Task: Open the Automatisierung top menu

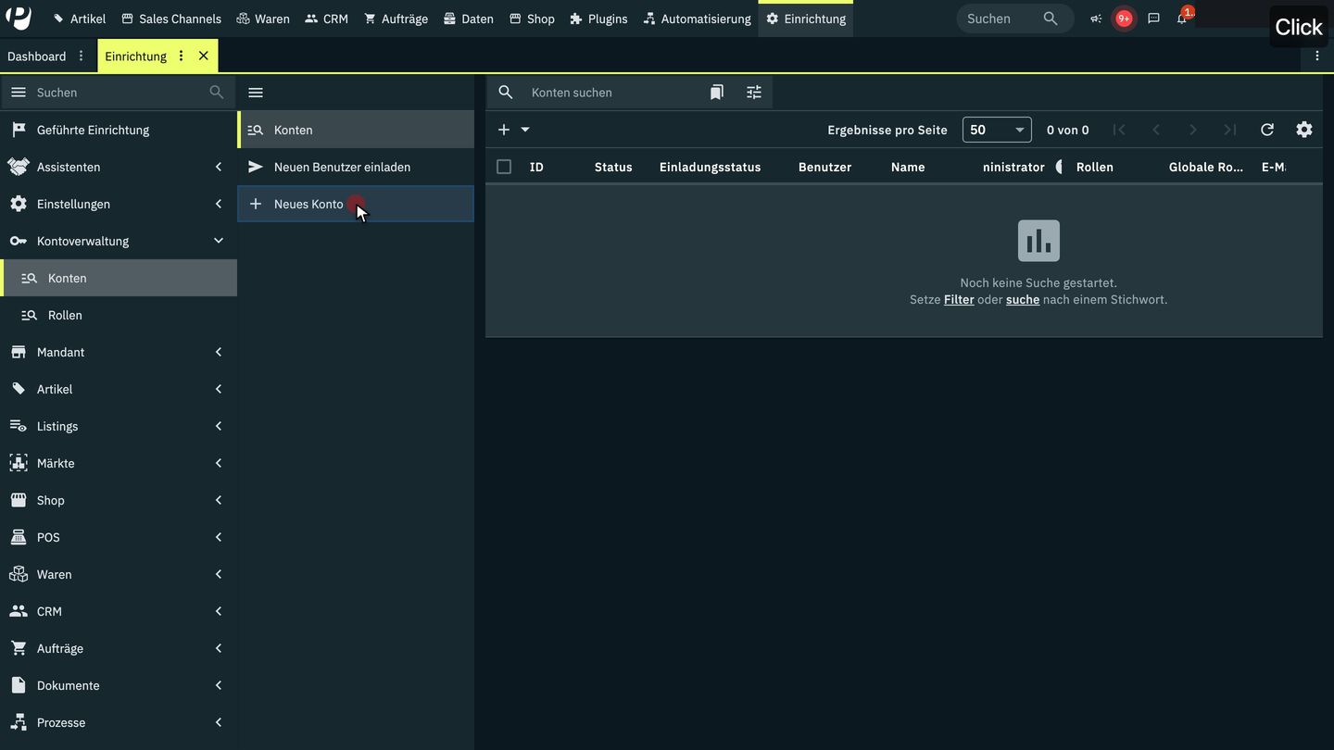Action: point(697,19)
